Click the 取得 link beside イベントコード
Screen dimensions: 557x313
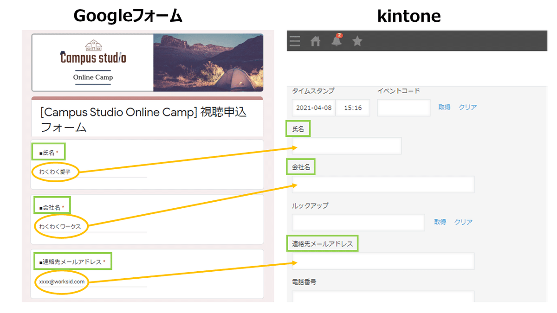(x=444, y=107)
